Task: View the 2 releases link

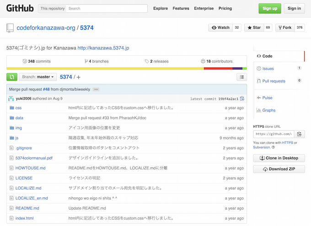Action: tap(157, 61)
